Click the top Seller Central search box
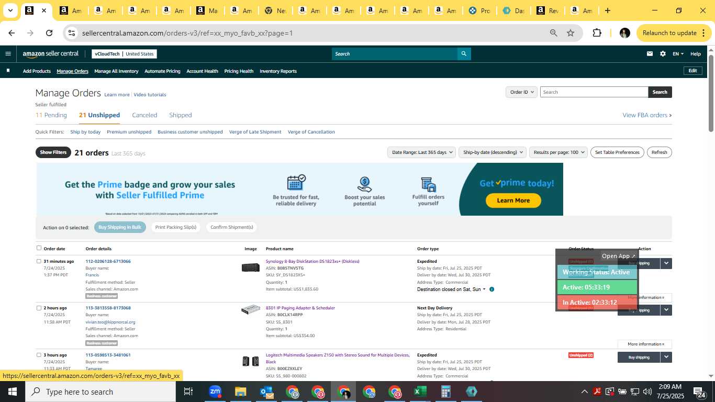This screenshot has height=402, width=715. (395, 54)
